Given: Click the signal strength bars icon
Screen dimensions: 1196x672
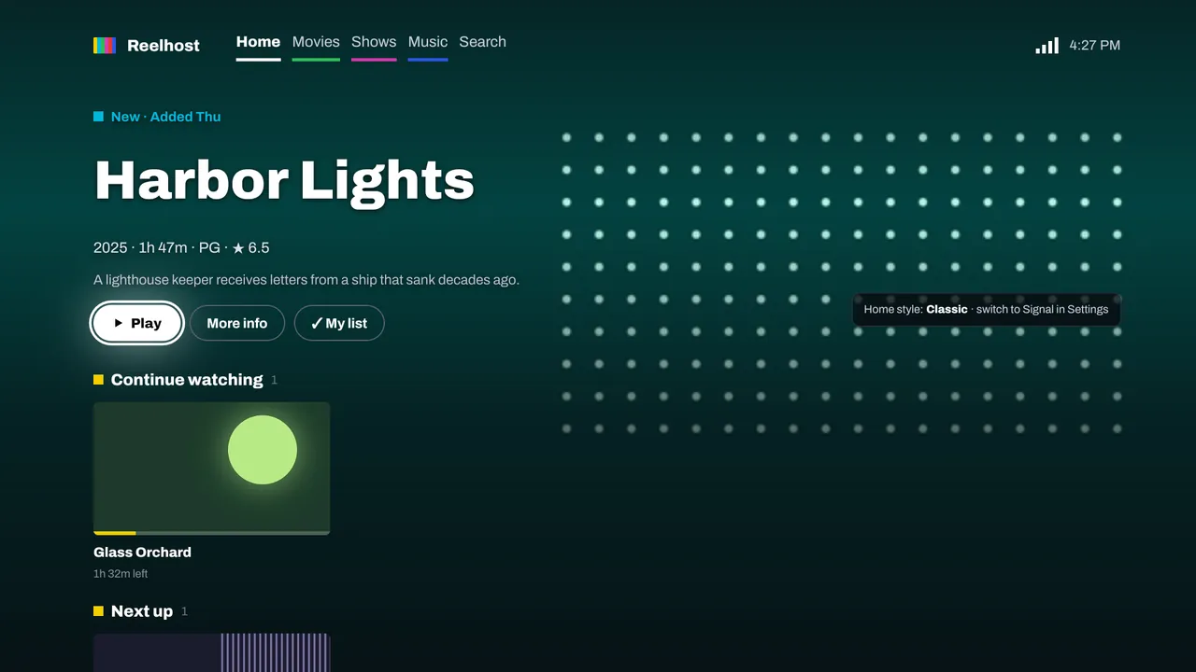Looking at the screenshot, I should pos(1046,45).
